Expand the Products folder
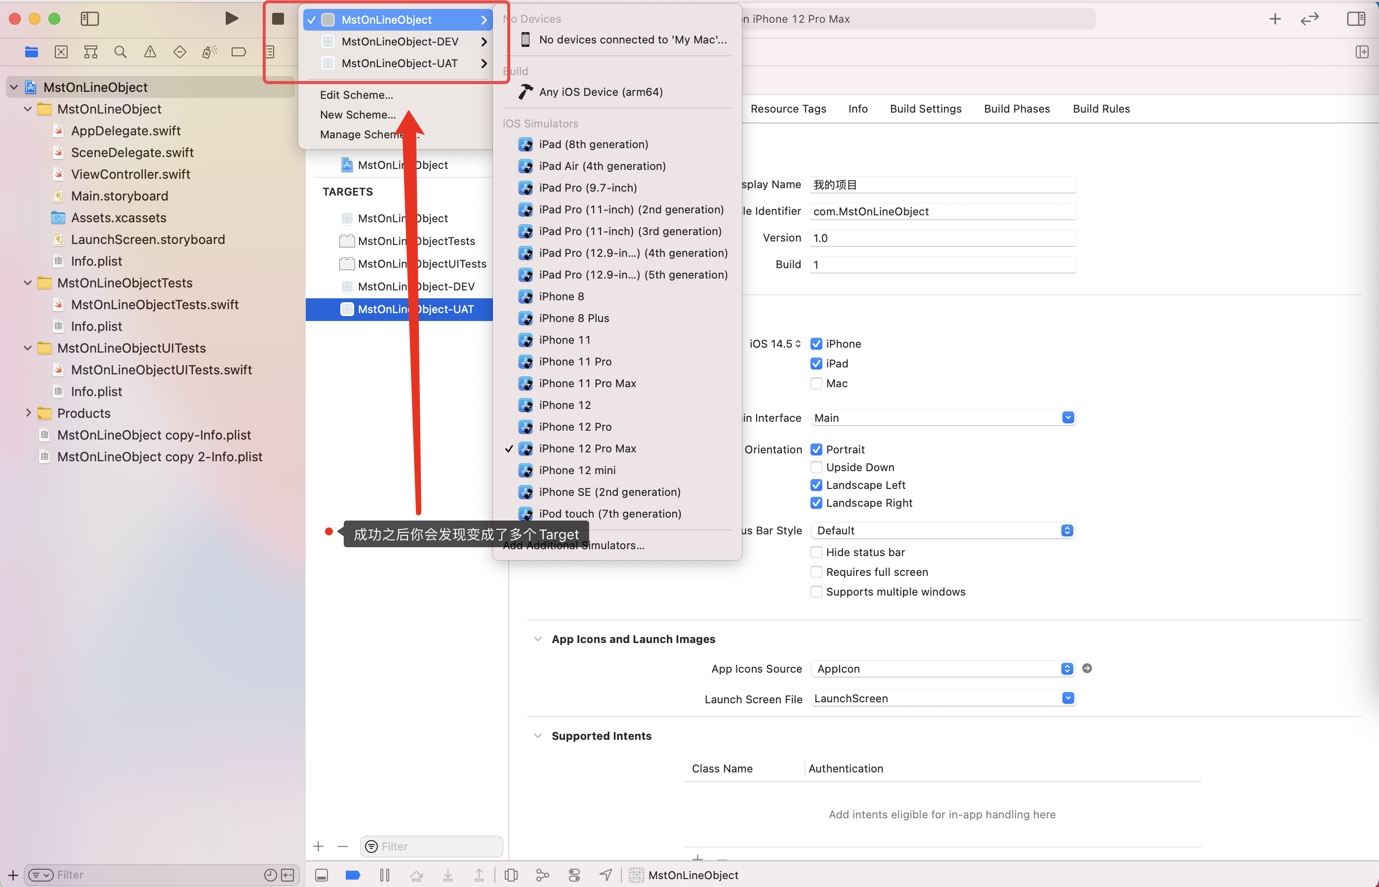The width and height of the screenshot is (1379, 887). 28,413
